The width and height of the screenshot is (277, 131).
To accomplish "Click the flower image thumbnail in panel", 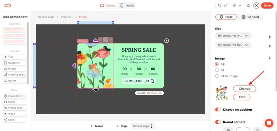I will [x=222, y=93].
